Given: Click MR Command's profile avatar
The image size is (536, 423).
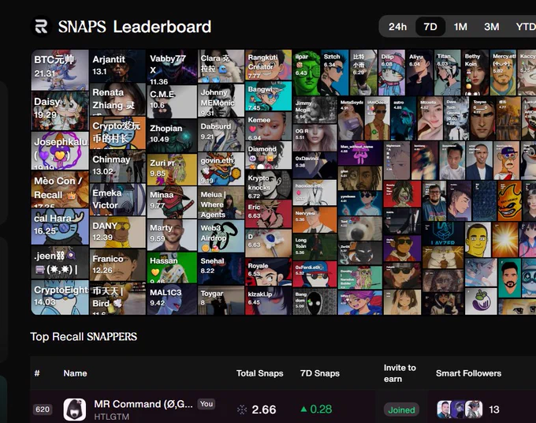Looking at the screenshot, I should (x=75, y=410).
